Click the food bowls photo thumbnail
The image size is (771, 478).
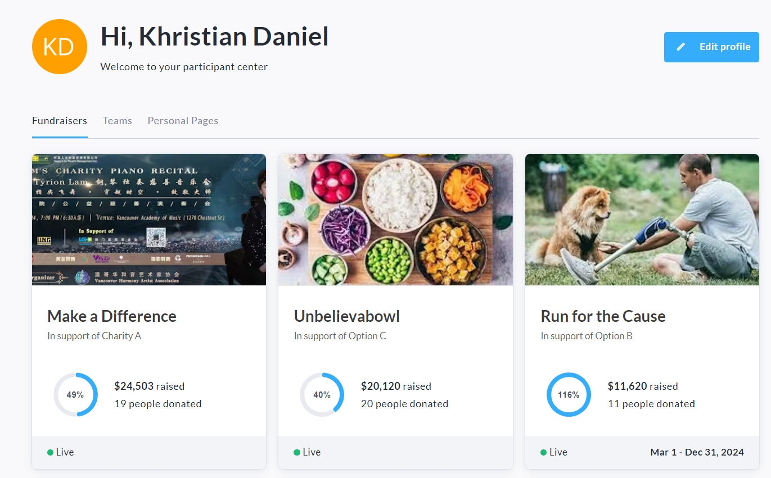pyautogui.click(x=395, y=220)
